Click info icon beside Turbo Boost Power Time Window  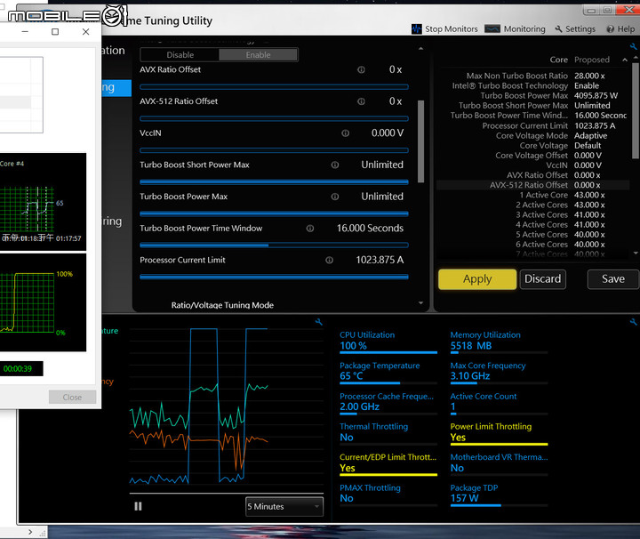[x=310, y=229]
